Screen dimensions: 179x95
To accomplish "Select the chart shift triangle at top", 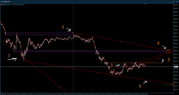I will click(146, 4).
